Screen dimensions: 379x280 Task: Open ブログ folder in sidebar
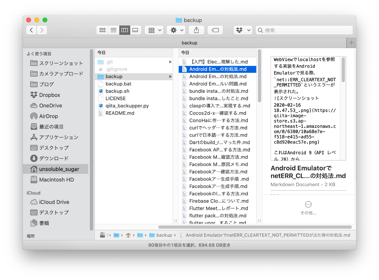pos(42,84)
